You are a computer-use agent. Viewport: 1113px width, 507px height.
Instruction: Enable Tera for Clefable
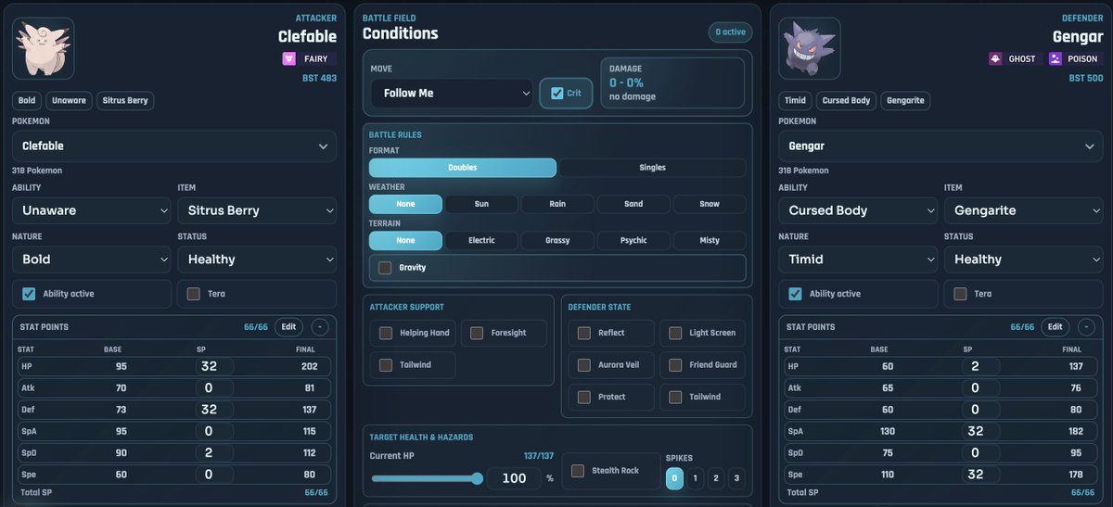pyautogui.click(x=194, y=294)
